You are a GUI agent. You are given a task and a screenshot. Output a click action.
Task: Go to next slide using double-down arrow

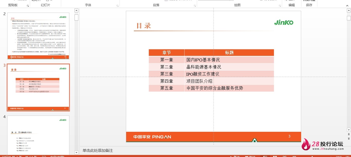pos(349,139)
